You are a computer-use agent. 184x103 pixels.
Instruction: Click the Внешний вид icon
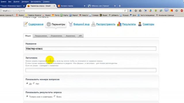tap(70, 24)
